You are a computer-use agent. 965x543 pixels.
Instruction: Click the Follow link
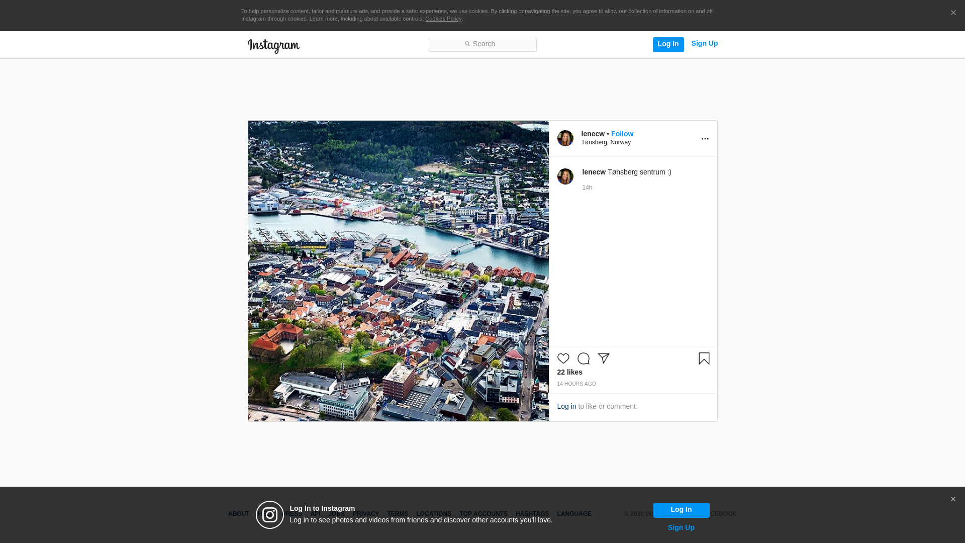click(x=622, y=134)
